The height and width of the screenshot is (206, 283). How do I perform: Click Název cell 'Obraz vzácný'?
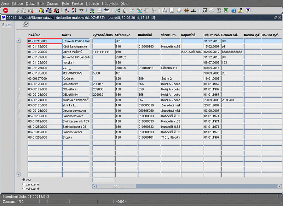click(76, 52)
